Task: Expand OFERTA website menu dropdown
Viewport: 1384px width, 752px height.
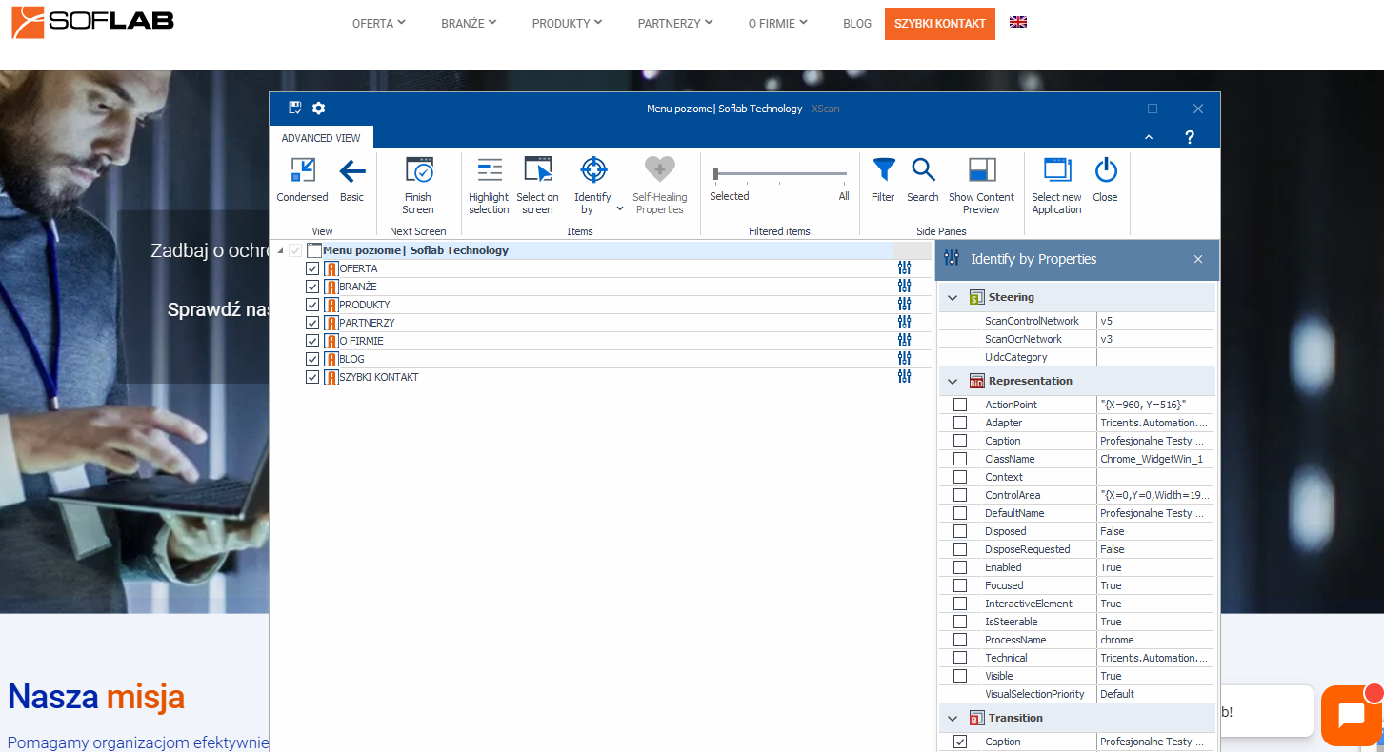Action: tap(379, 23)
